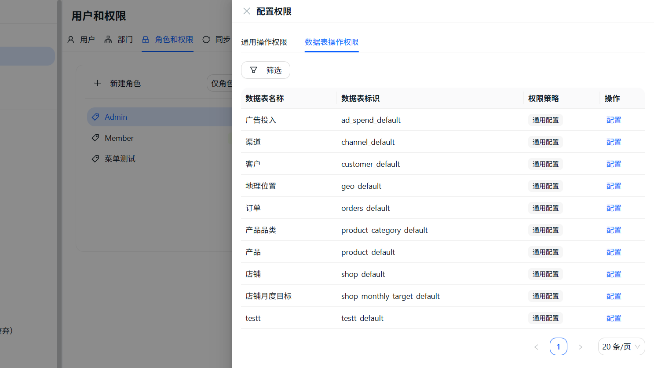Viewport: 654px width, 368px height.
Task: Click 配置 link for 产品品类 row
Action: coord(614,230)
